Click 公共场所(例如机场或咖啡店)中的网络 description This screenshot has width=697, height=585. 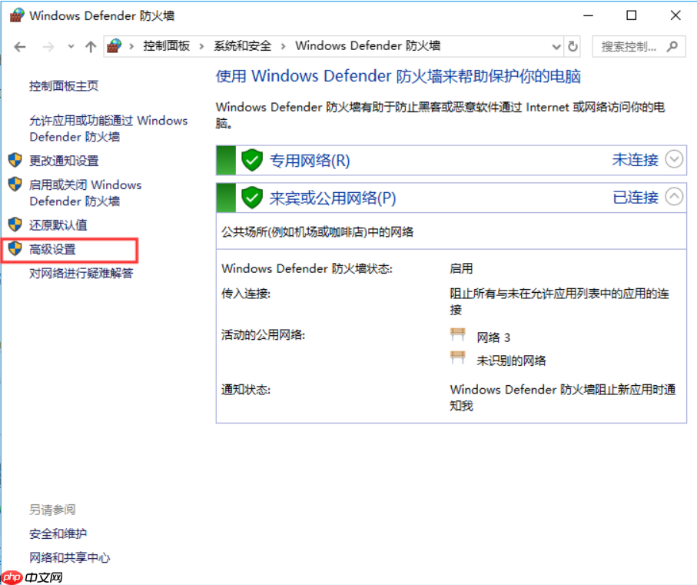[x=317, y=232]
